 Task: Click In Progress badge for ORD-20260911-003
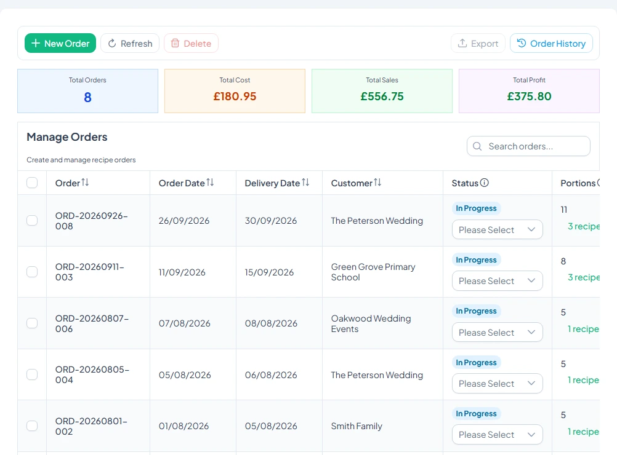(x=476, y=259)
